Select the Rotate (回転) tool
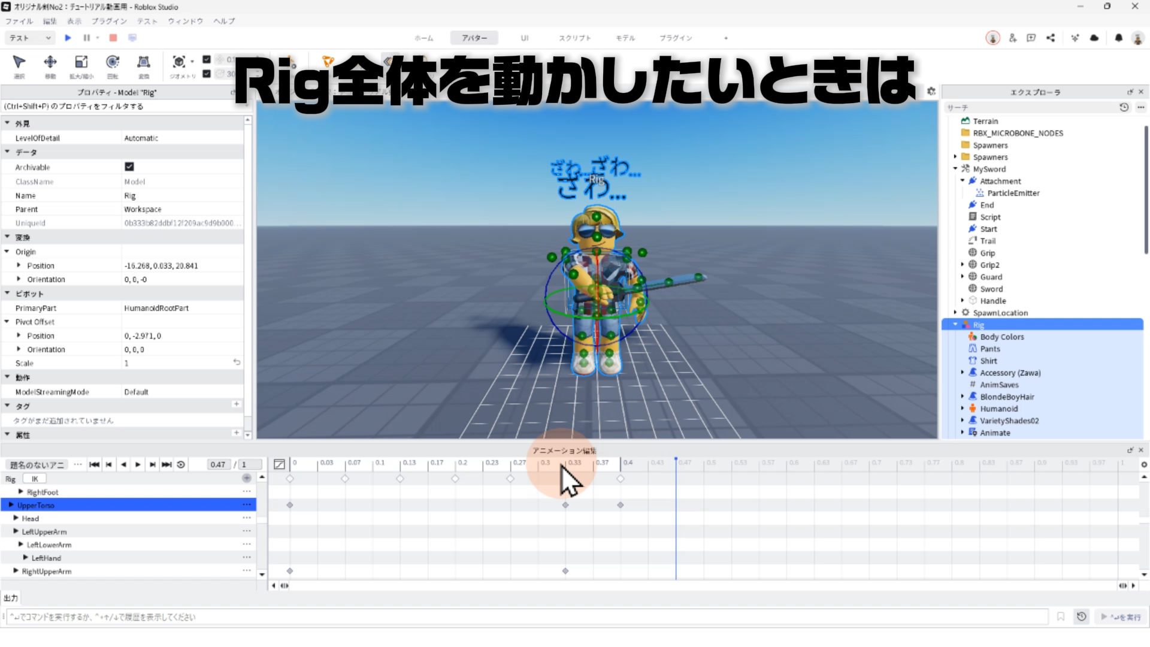The height and width of the screenshot is (647, 1150). pyautogui.click(x=112, y=62)
